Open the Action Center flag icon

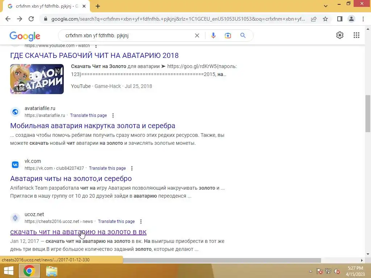[x=320, y=271]
